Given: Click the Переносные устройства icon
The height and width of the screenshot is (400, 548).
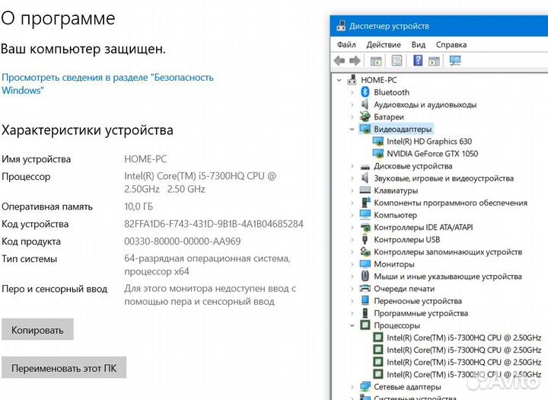Looking at the screenshot, I should (365, 301).
